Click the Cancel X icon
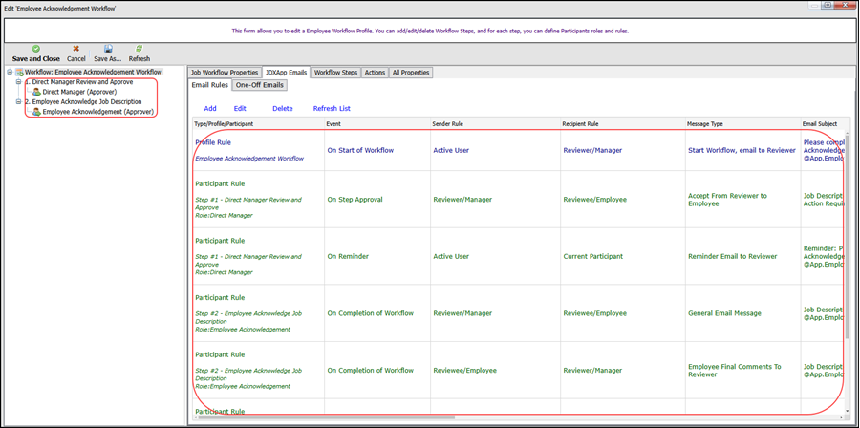Image resolution: width=860 pixels, height=428 pixels. [76, 49]
